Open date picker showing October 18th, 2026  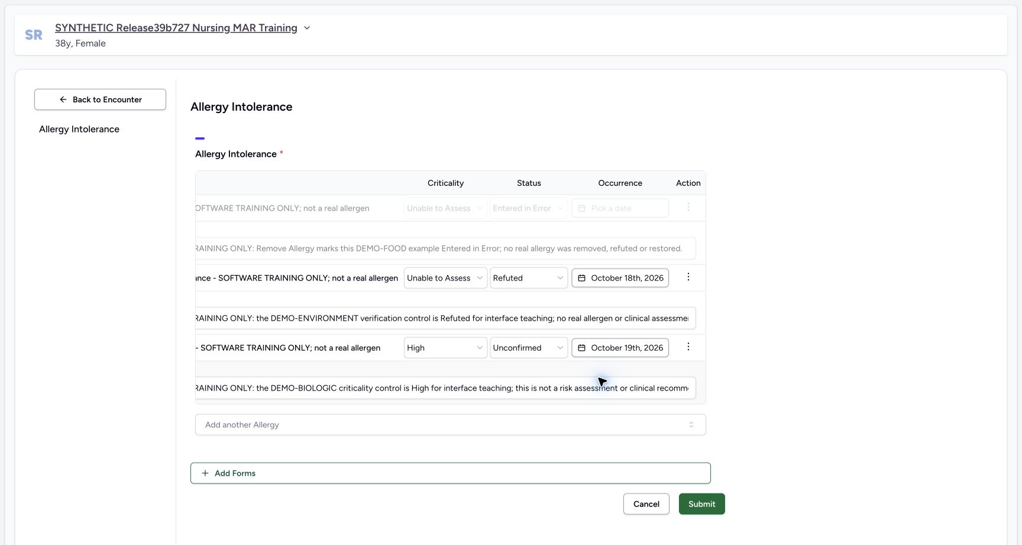620,278
